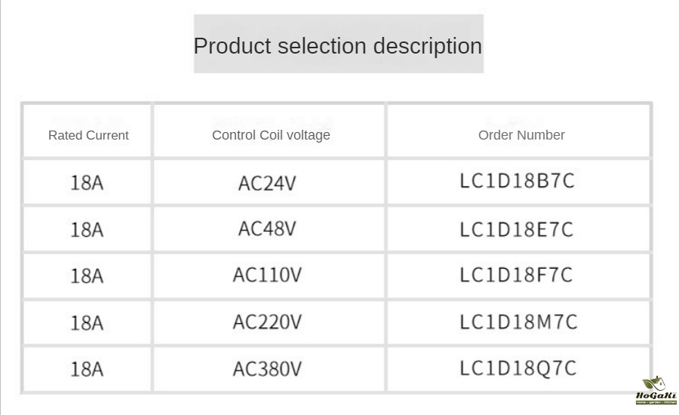The width and height of the screenshot is (679, 415).
Task: Click order number LC1D18Q7C
Action: click(x=518, y=368)
